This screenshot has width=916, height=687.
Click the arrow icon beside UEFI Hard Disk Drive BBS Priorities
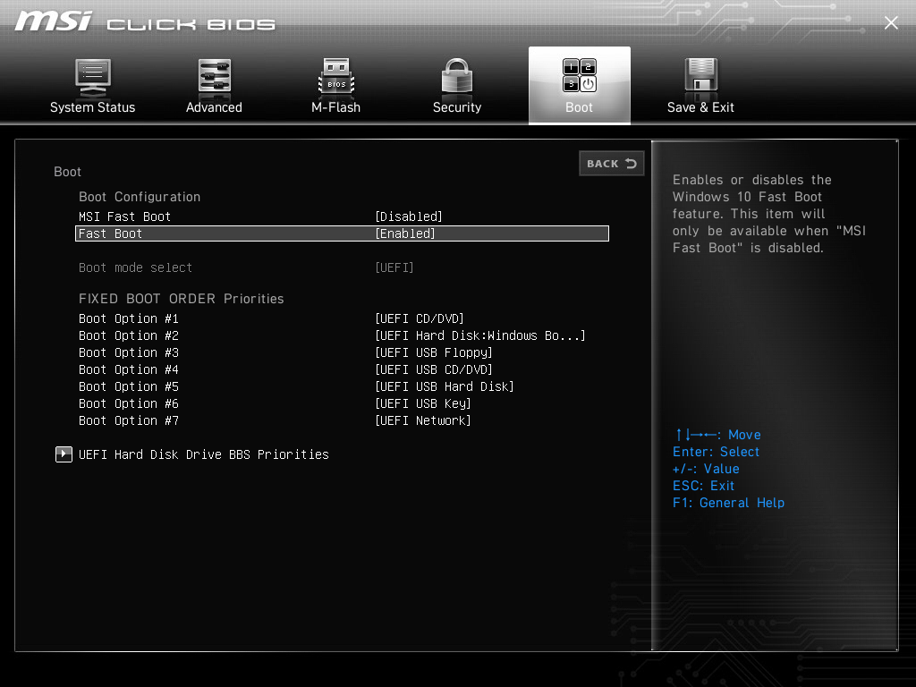coord(64,454)
